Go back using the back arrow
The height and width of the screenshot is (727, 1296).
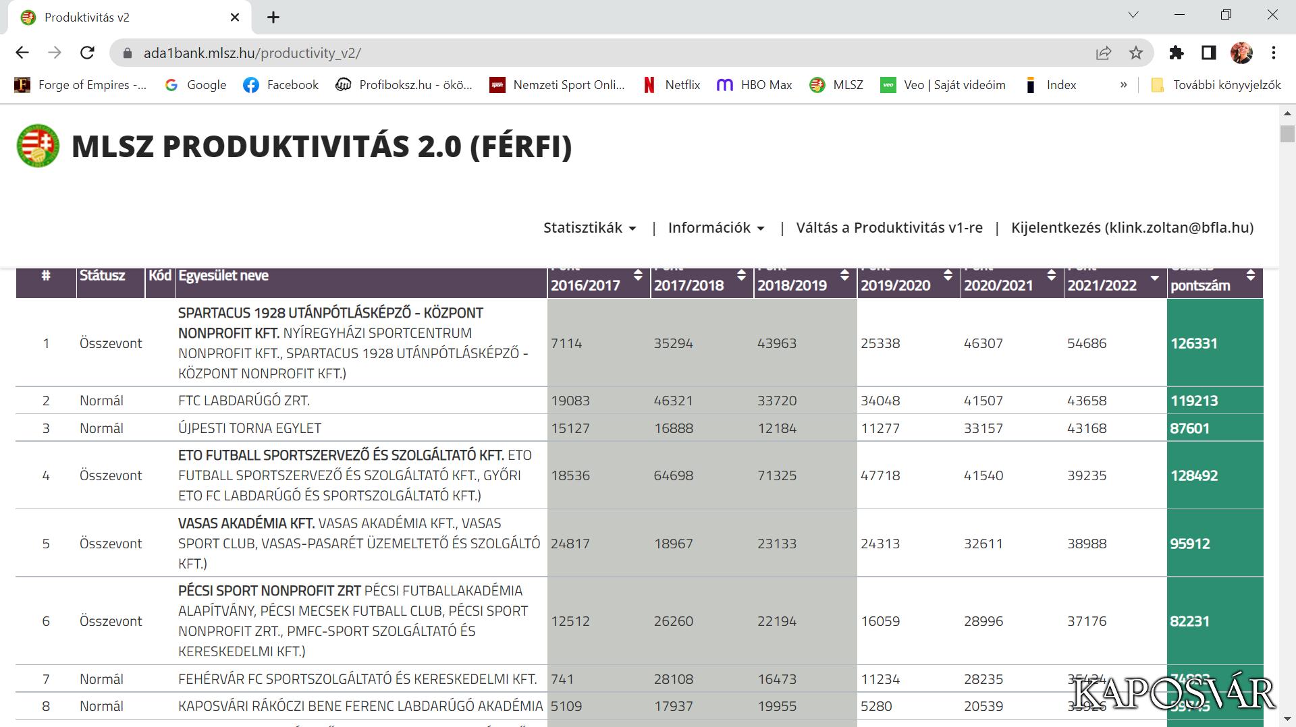click(x=22, y=53)
